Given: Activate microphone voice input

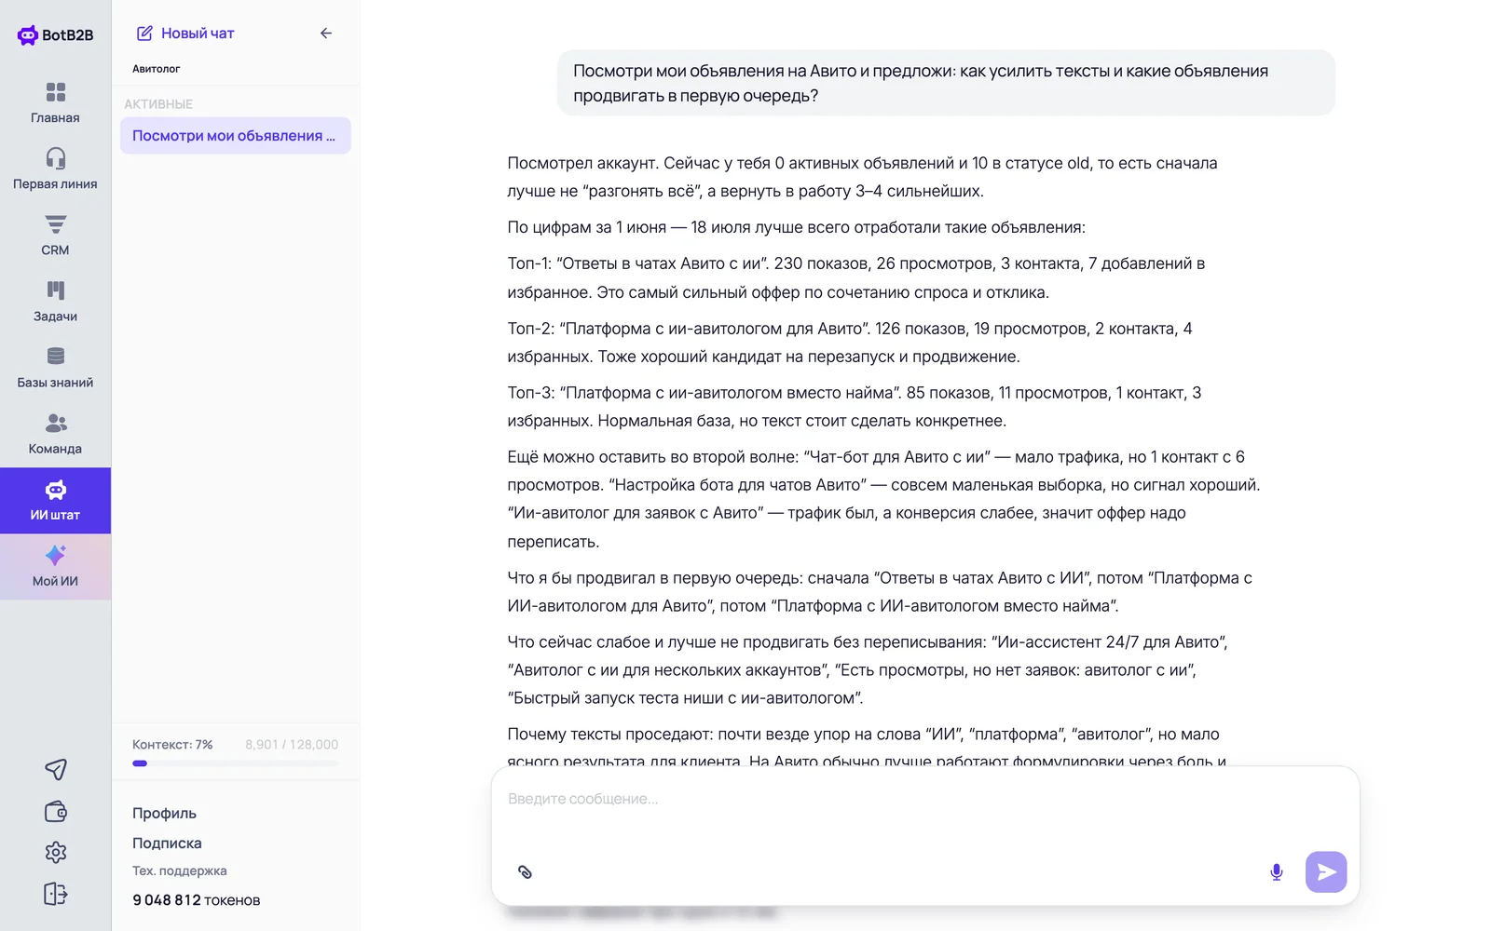Looking at the screenshot, I should coord(1277,872).
